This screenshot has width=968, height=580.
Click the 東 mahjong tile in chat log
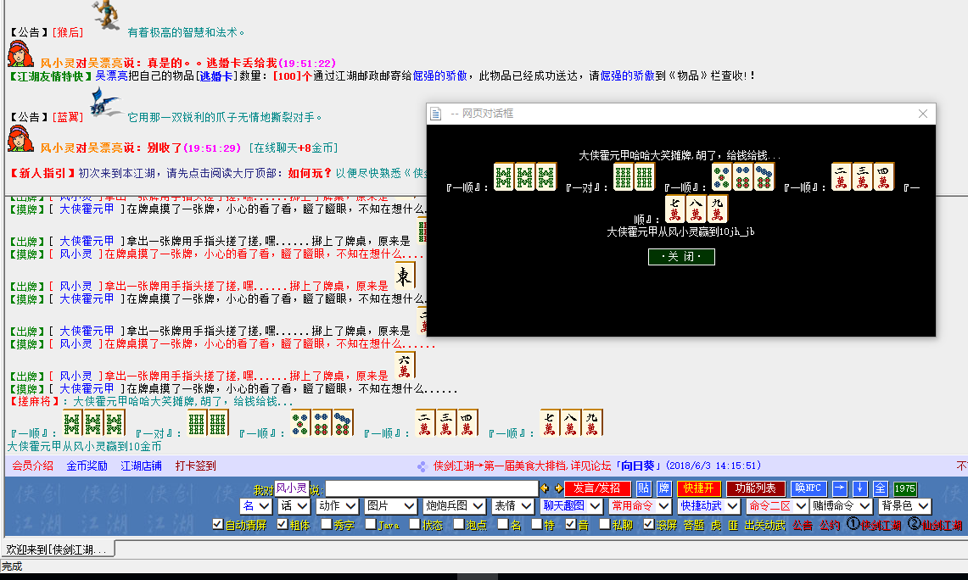click(405, 276)
